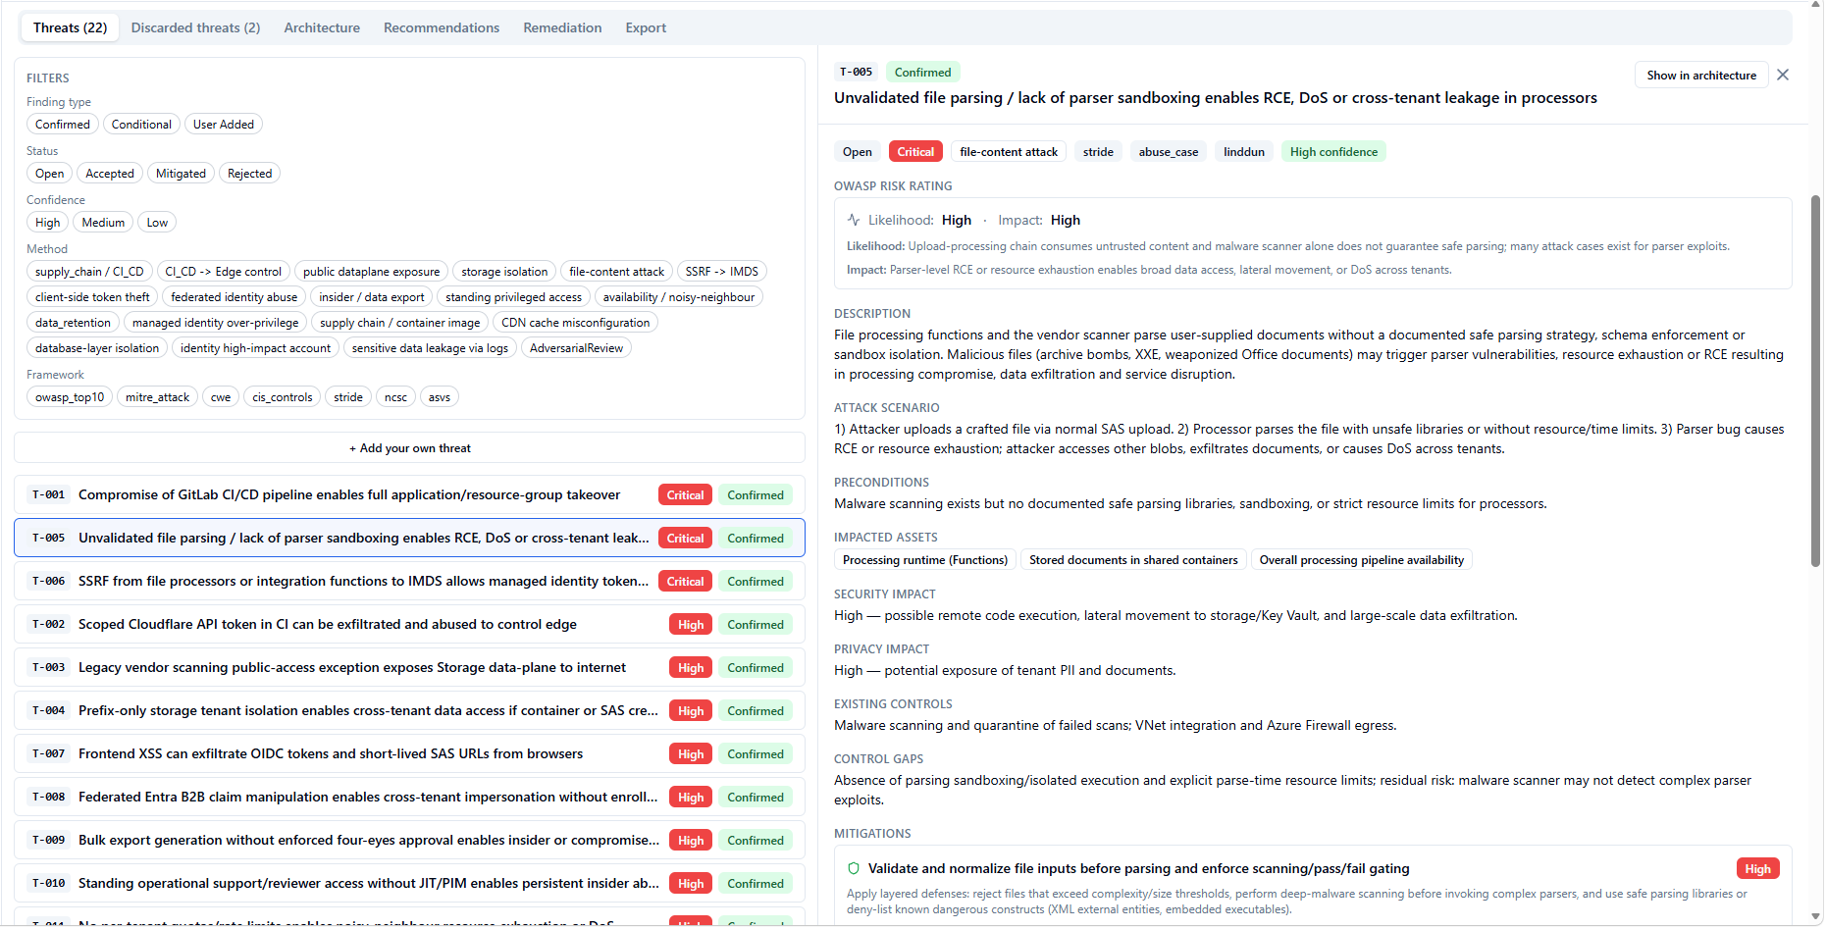Switch to Threats (22) tab
The height and width of the screenshot is (929, 1826).
(x=70, y=27)
